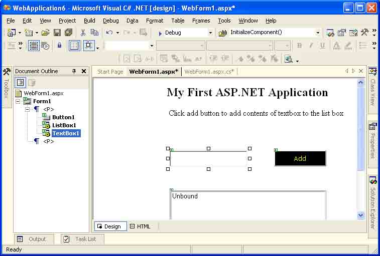Switch to the Start Page tab
The height and width of the screenshot is (256, 380).
coord(110,72)
